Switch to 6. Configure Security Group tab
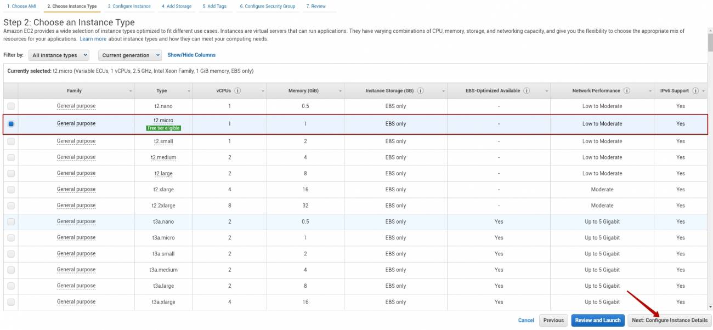The width and height of the screenshot is (713, 330). tap(268, 7)
